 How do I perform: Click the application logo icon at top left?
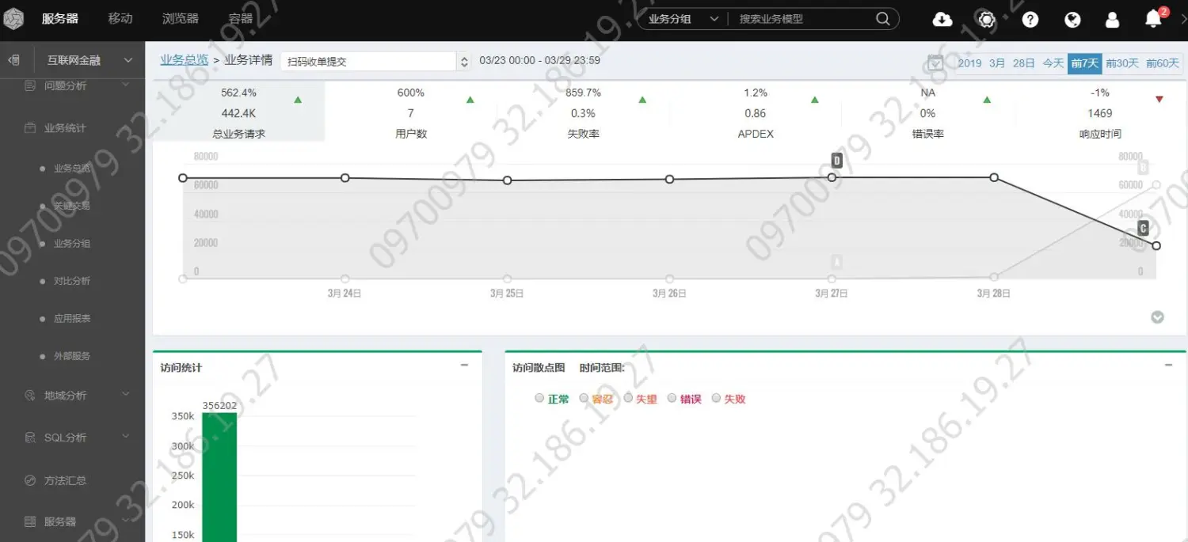pyautogui.click(x=13, y=19)
